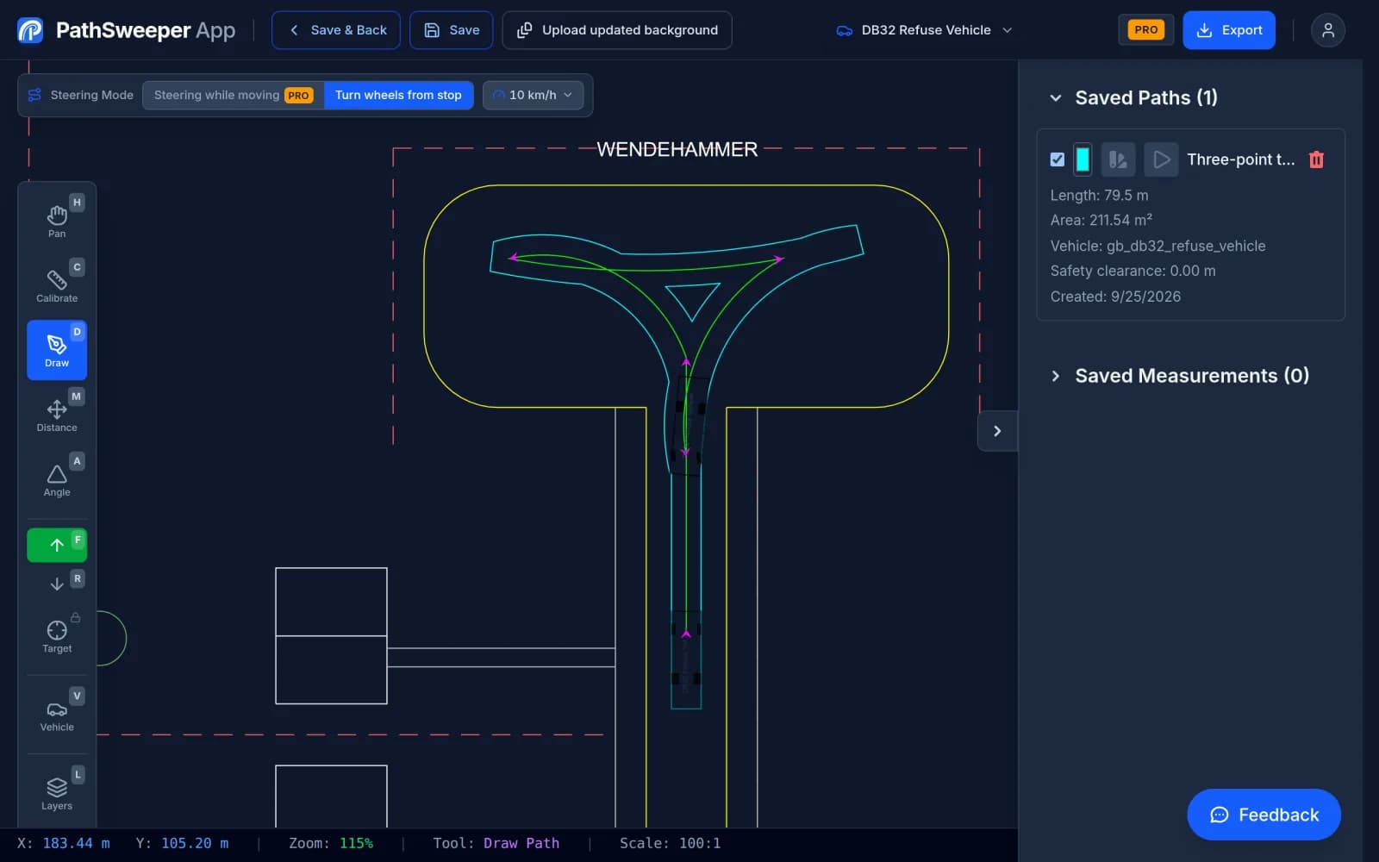Click Upload updated background button
This screenshot has height=862, width=1379.
point(617,30)
